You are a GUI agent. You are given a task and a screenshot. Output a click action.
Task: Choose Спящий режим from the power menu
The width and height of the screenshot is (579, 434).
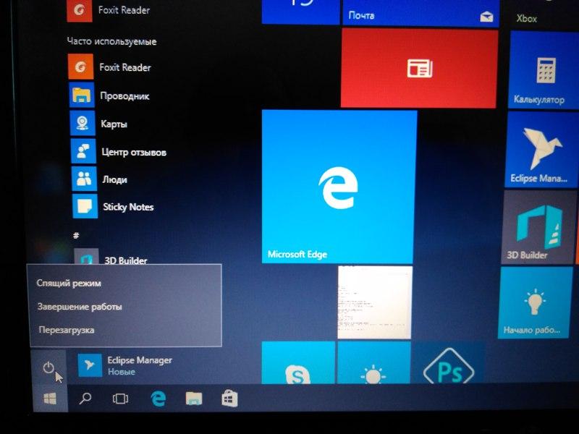[69, 283]
